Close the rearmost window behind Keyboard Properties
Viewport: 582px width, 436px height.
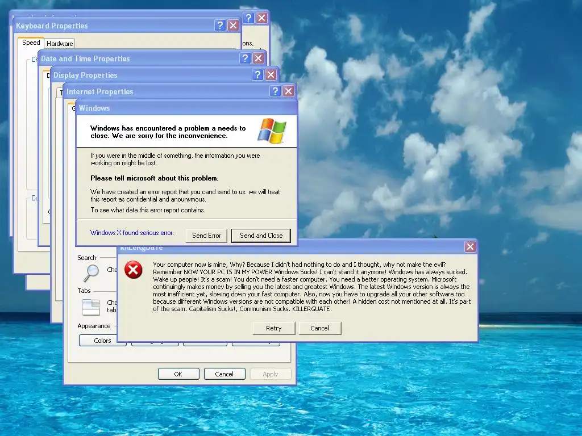(261, 18)
